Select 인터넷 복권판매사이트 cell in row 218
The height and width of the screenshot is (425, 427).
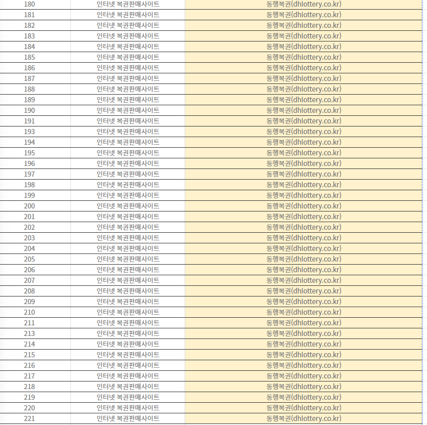tap(127, 387)
